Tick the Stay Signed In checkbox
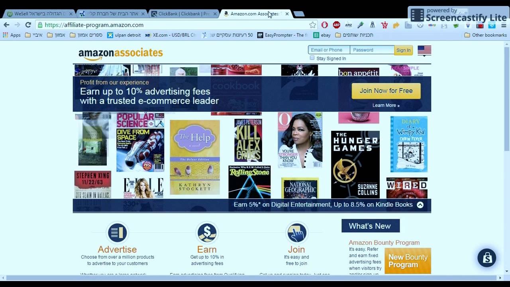 tap(312, 58)
